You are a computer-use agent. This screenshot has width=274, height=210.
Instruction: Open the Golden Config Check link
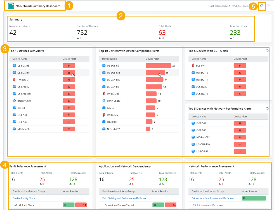click(x=24, y=198)
